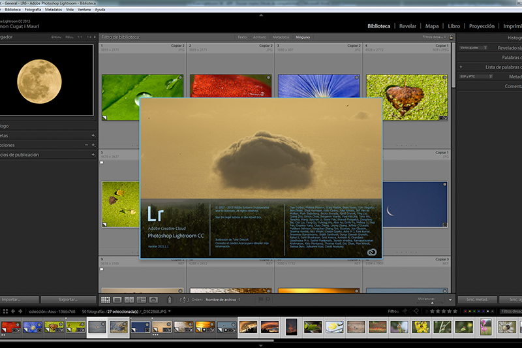Image resolution: width=522 pixels, height=348 pixels.
Task: Click the flag as pick icon in the toolbar
Action: (261, 300)
